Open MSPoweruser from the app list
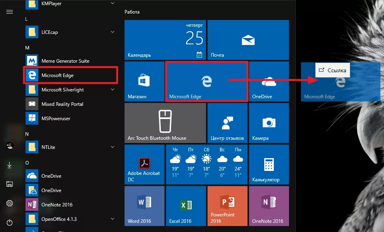This screenshot has width=384, height=232. [x=71, y=118]
